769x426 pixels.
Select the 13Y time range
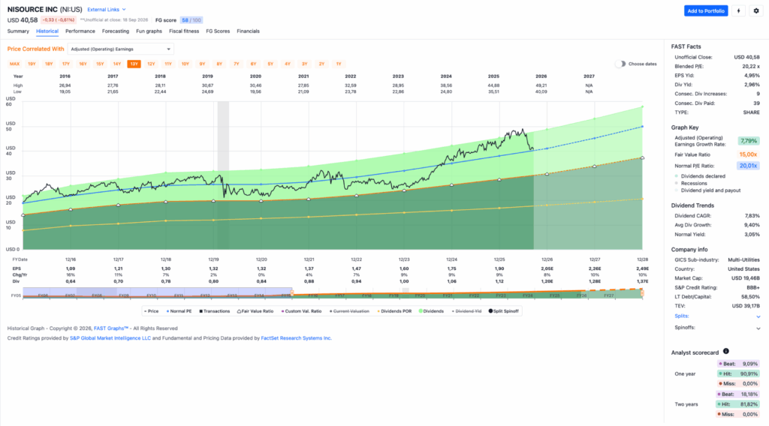coord(134,64)
